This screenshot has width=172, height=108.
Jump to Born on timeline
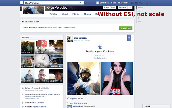139,21
